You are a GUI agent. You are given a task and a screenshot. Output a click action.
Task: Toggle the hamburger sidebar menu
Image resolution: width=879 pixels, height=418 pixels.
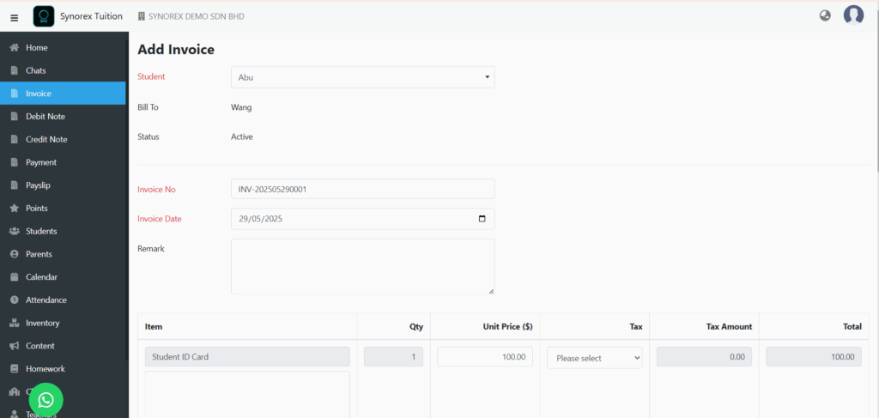(15, 17)
